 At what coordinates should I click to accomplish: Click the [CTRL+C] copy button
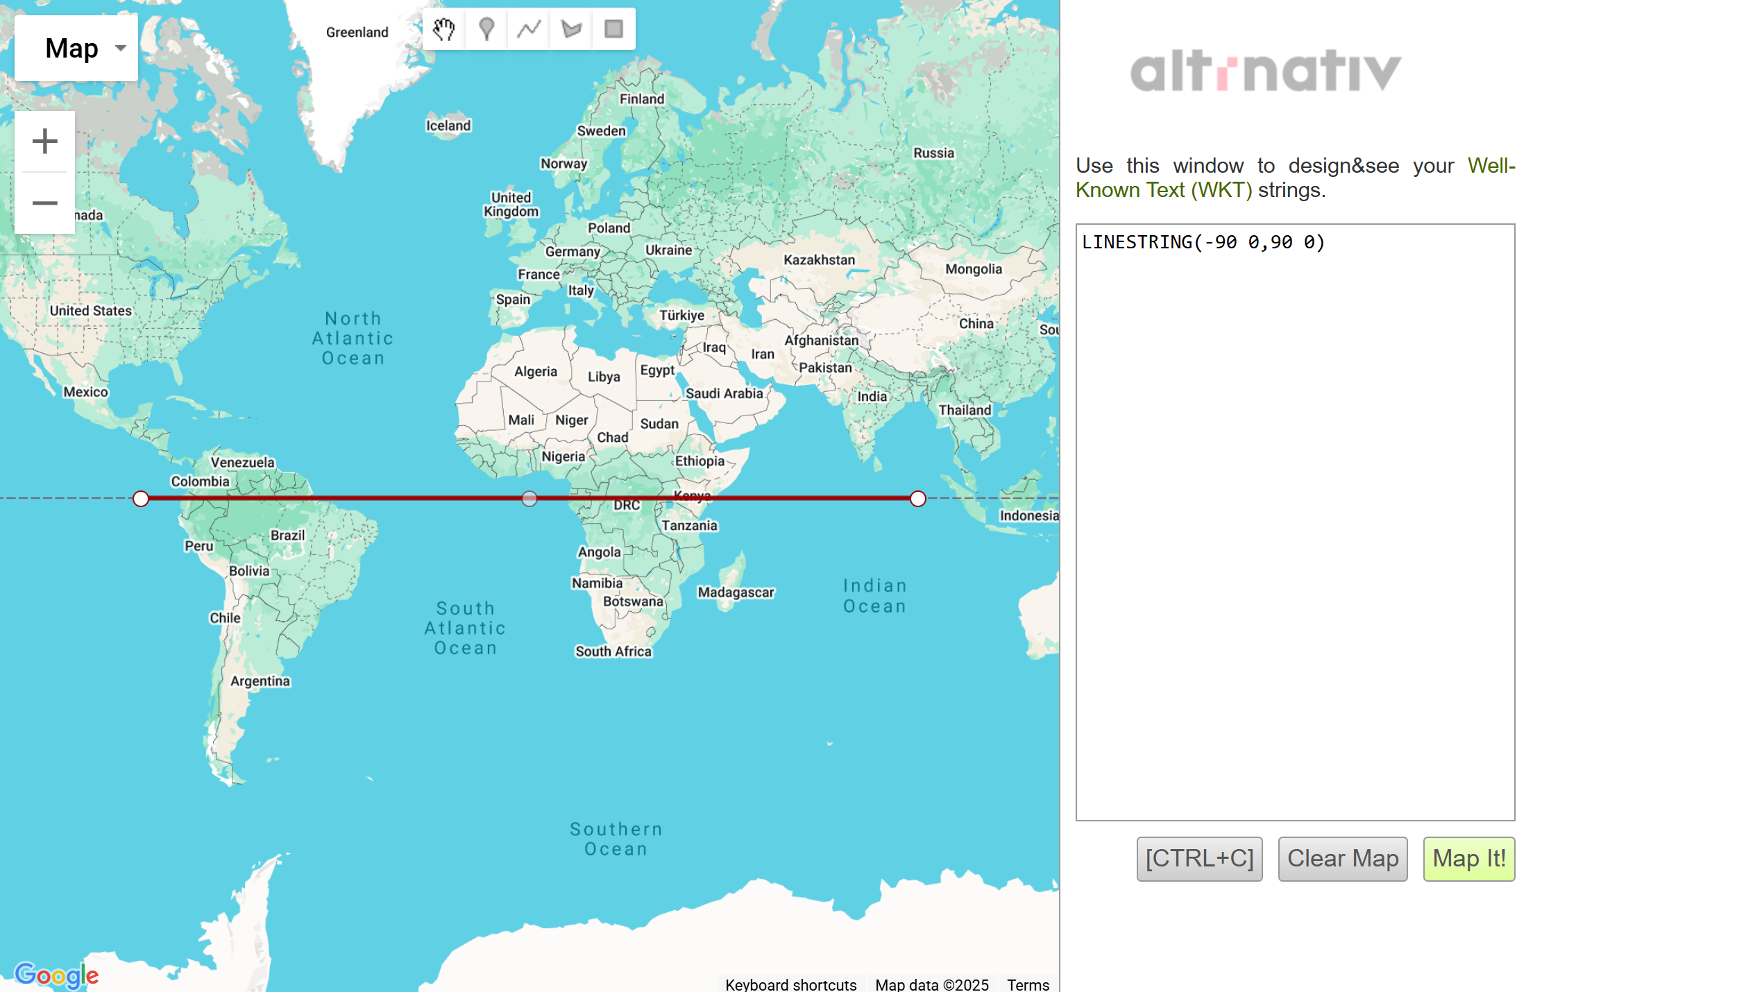pos(1198,859)
